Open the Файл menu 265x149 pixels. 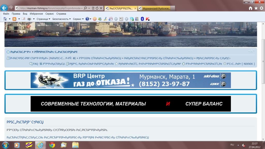pos(6,14)
